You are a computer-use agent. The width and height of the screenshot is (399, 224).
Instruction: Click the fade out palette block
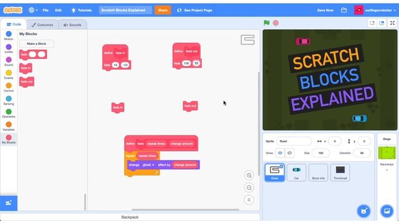click(x=27, y=82)
